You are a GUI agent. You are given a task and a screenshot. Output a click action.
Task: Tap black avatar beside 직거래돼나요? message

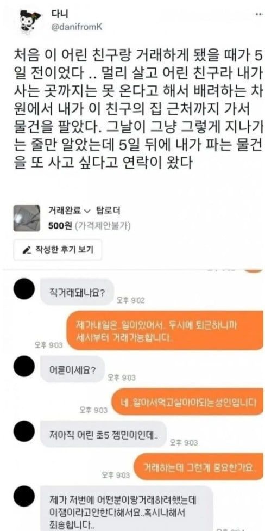pyautogui.click(x=24, y=289)
